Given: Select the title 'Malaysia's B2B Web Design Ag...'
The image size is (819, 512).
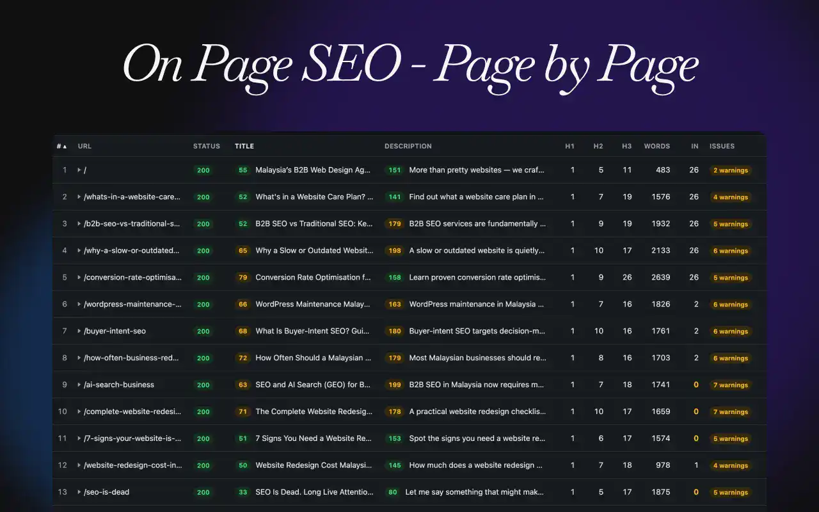Looking at the screenshot, I should tap(313, 170).
